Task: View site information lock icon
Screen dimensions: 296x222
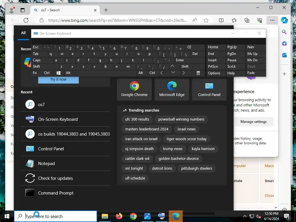Action: (x=42, y=20)
